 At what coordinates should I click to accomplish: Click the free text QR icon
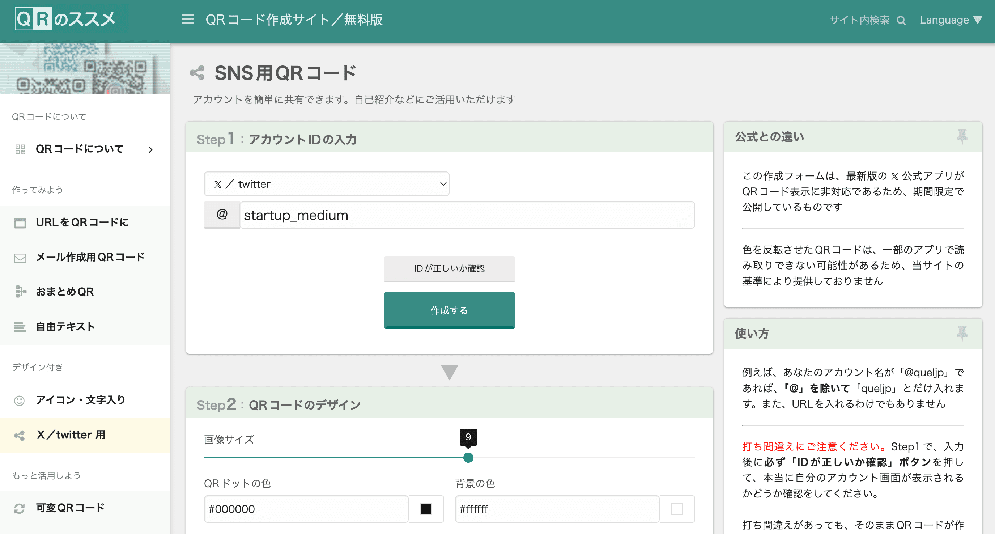tap(18, 325)
